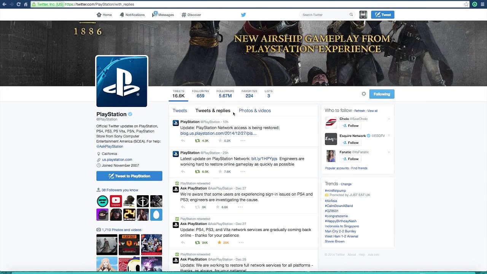Open more options on the 'gradually coming back' tweet
The image size is (487, 274).
(242, 242)
